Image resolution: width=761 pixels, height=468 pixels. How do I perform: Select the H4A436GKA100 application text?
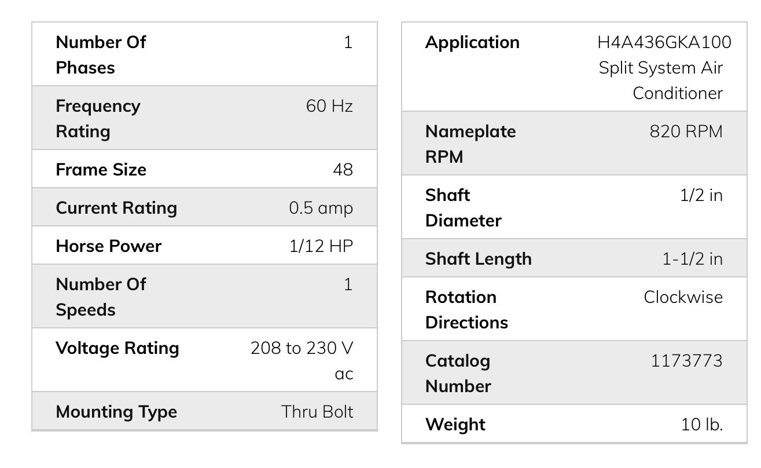tap(664, 42)
